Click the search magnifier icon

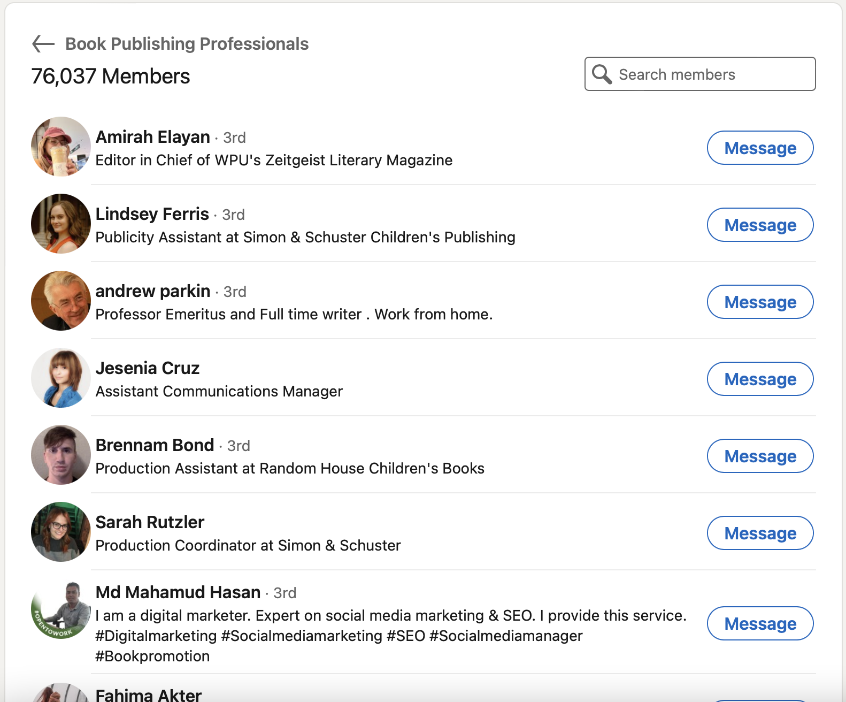click(x=602, y=74)
